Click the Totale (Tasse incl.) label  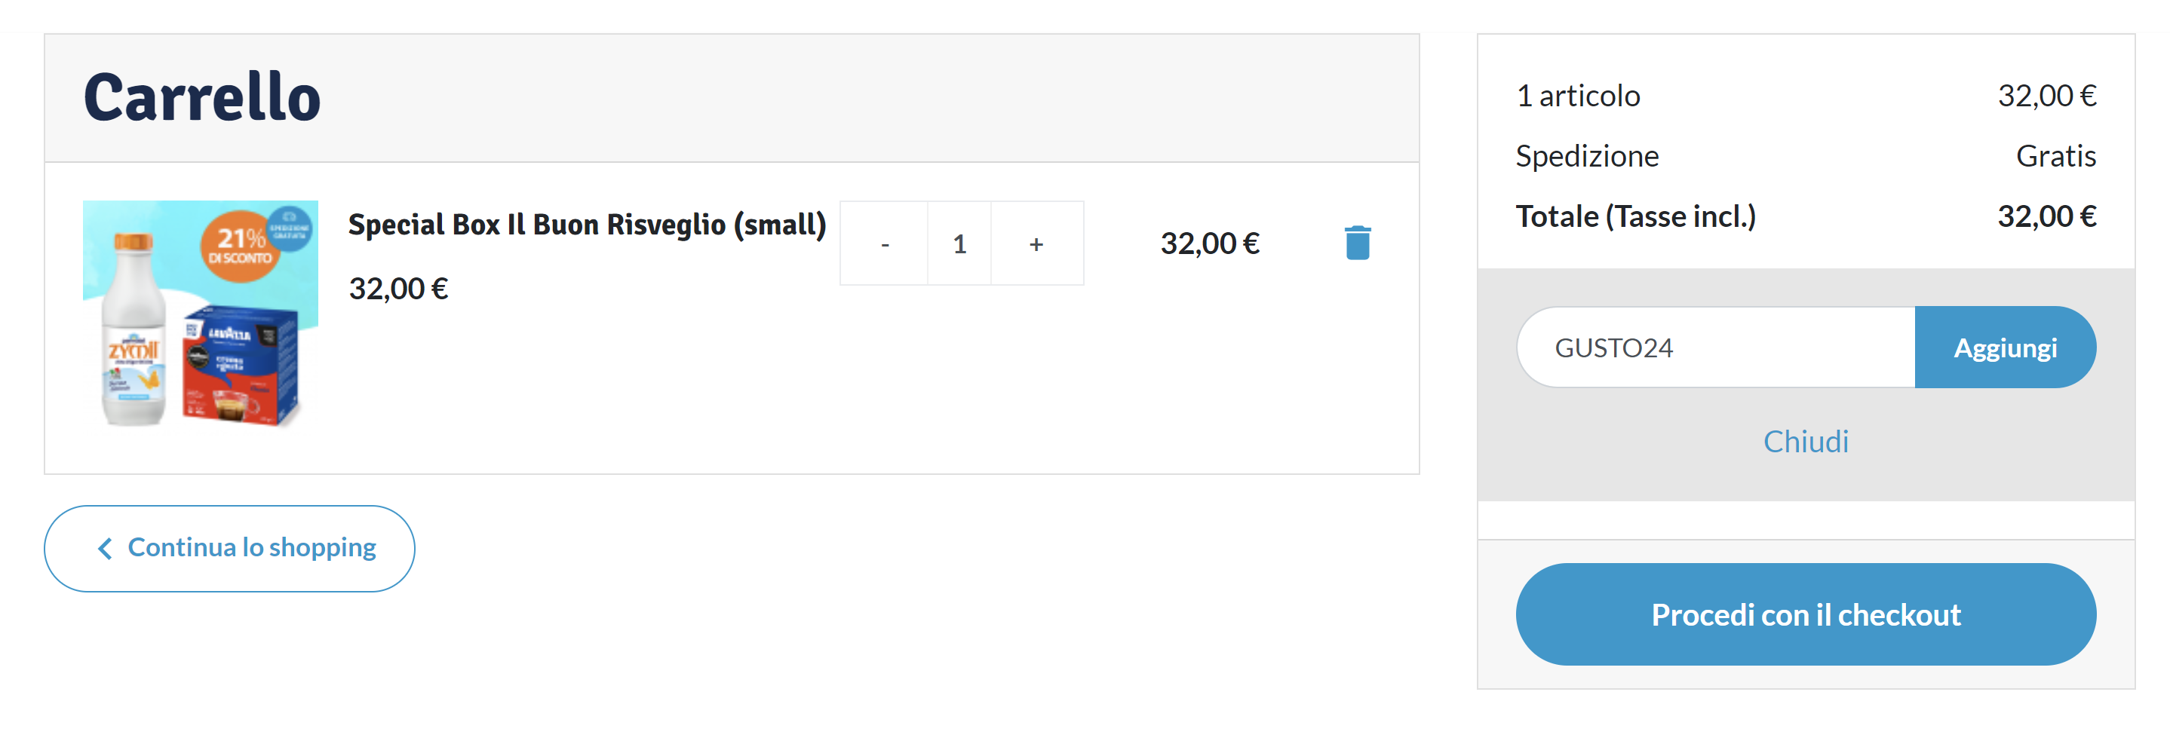click(1635, 217)
